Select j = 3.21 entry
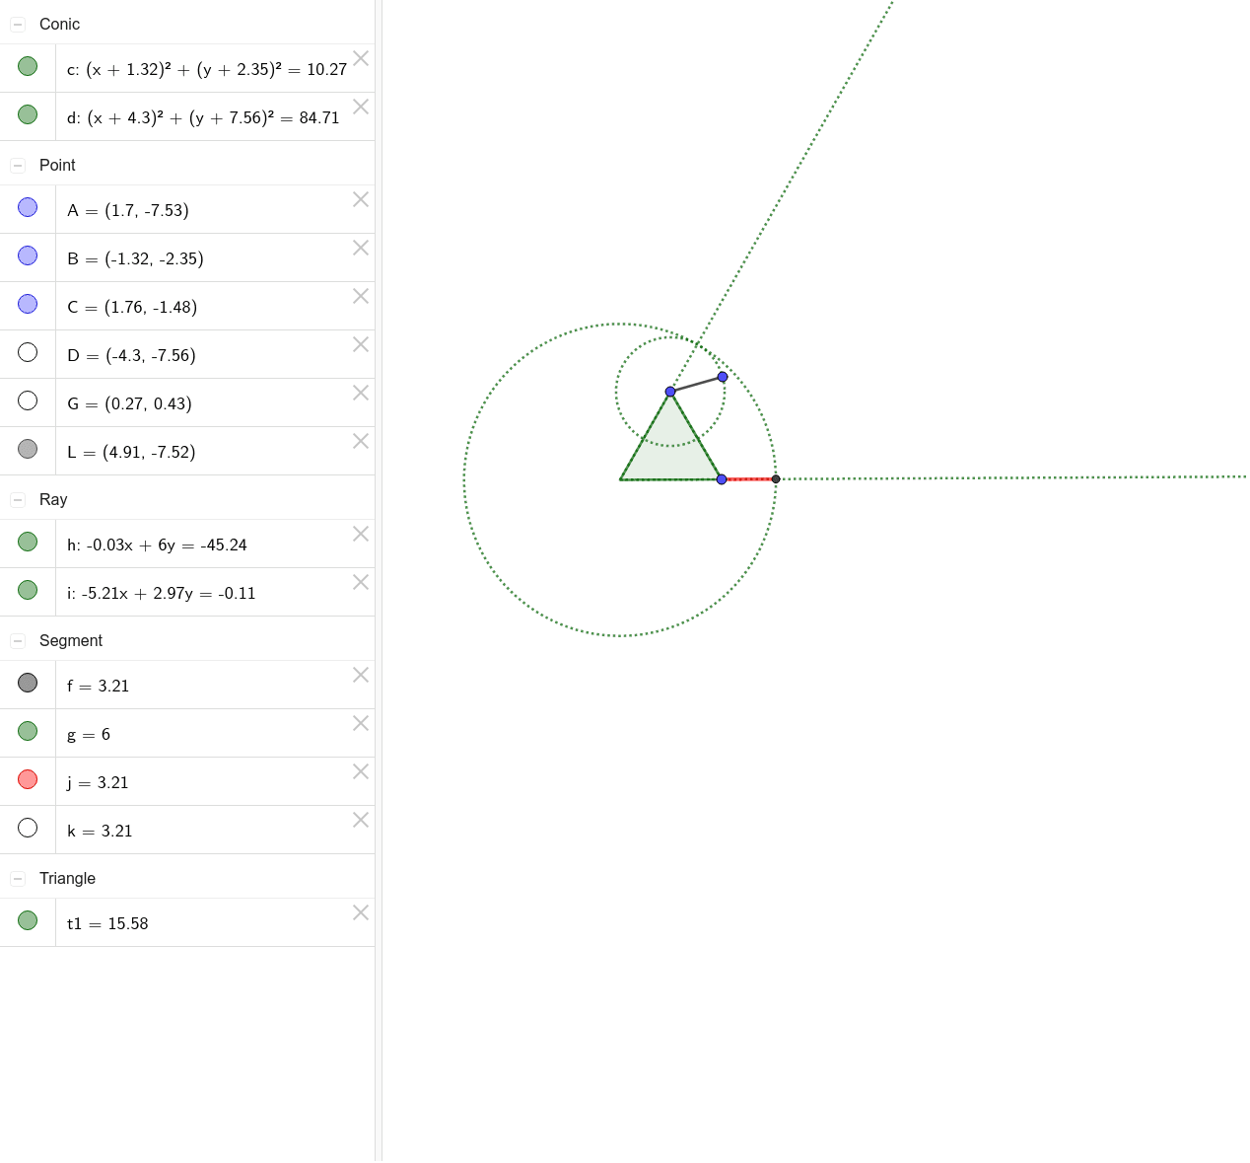Viewport: 1250px width, 1163px height. click(98, 783)
